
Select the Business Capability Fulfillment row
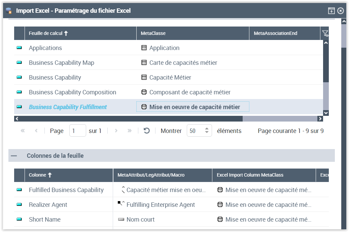pos(68,107)
